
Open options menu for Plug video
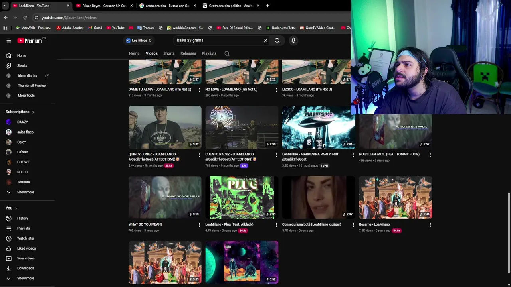[276, 225]
